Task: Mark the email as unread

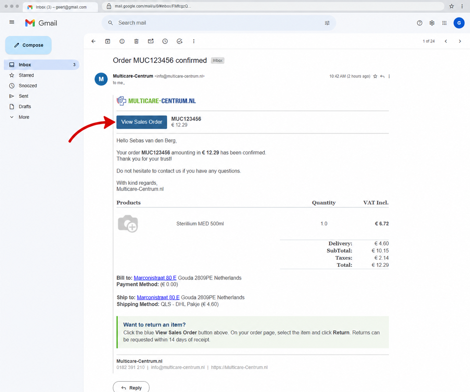Action: click(151, 41)
